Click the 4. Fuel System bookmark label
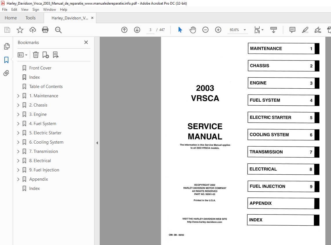This screenshot has width=331, height=245. point(43,124)
